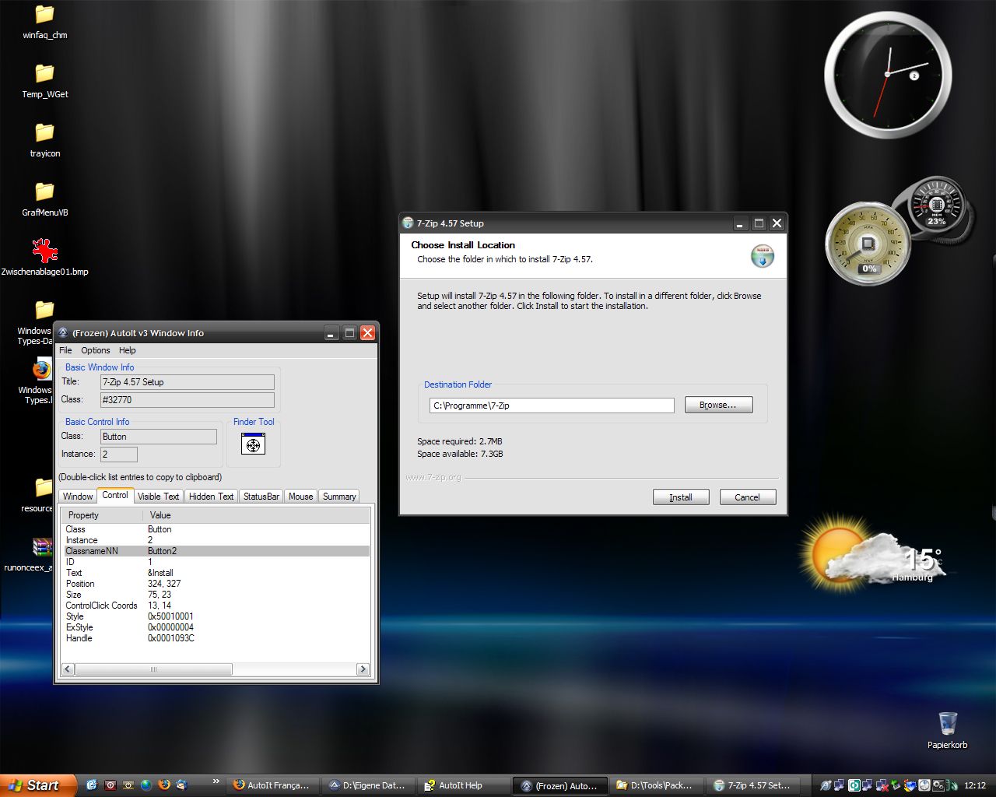The width and height of the screenshot is (996, 797).
Task: Select the GrafMenuVB folder icon
Action: pyautogui.click(x=44, y=192)
